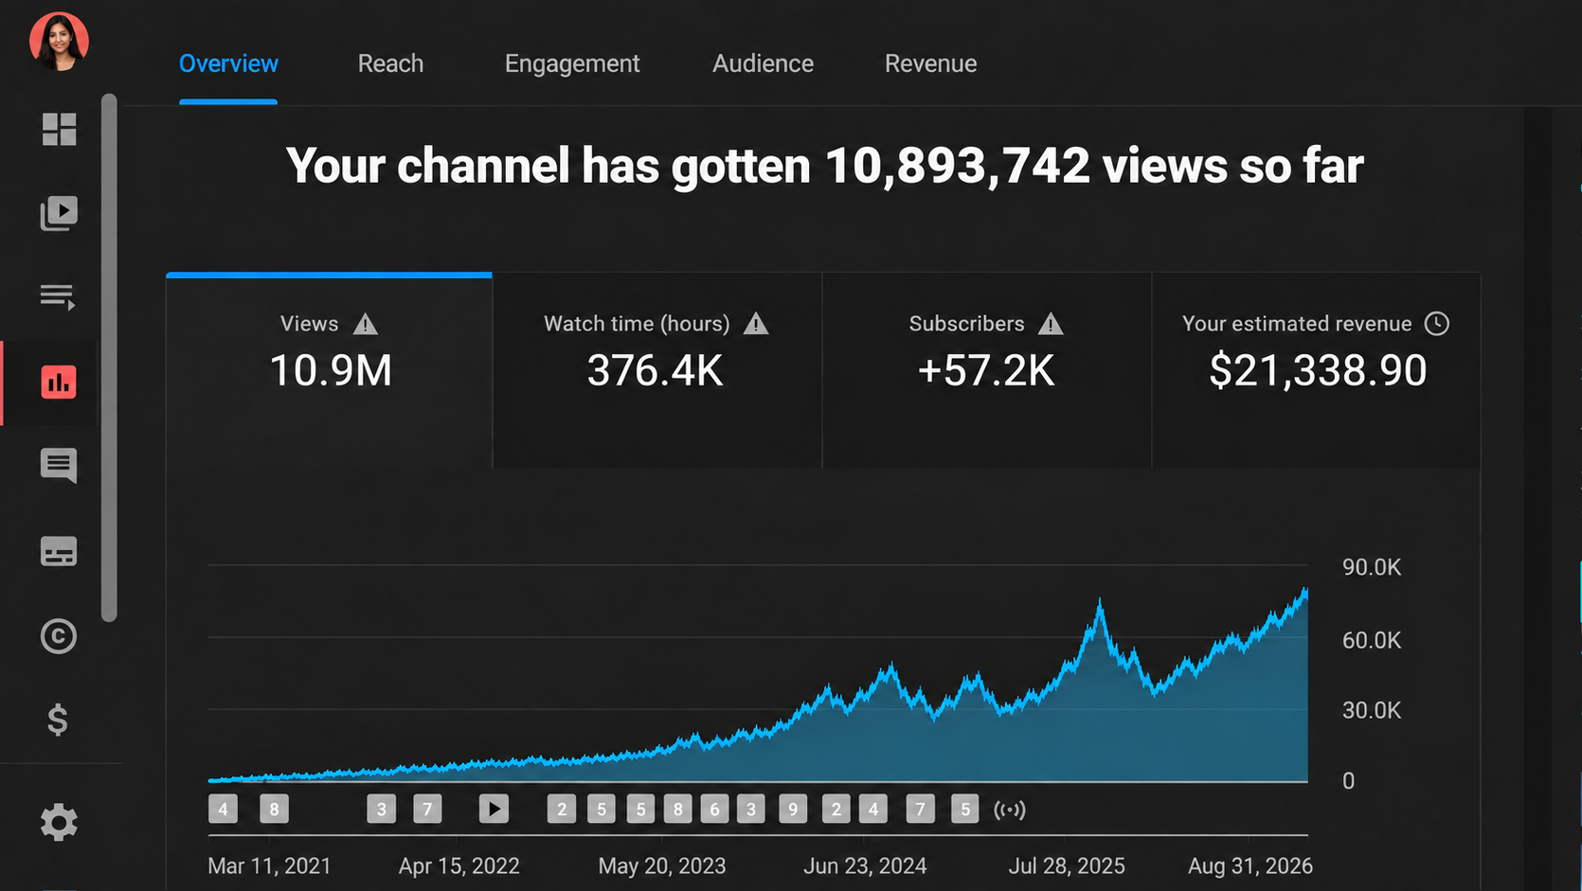Click the clock icon beside estimated revenue
The image size is (1582, 891).
click(x=1437, y=324)
